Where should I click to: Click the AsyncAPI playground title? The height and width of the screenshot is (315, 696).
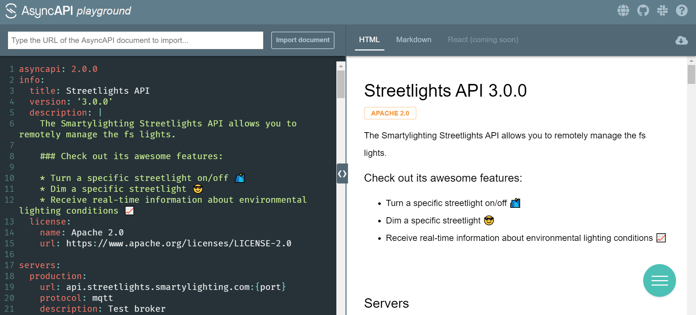(x=76, y=11)
